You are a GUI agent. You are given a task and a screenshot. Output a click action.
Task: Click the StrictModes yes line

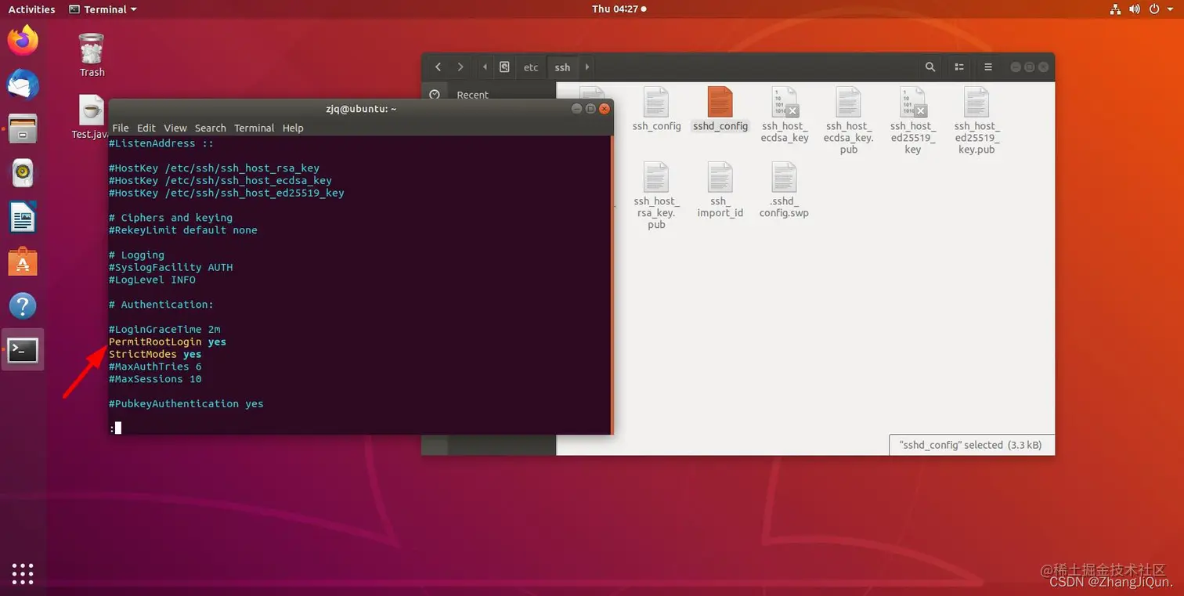155,354
